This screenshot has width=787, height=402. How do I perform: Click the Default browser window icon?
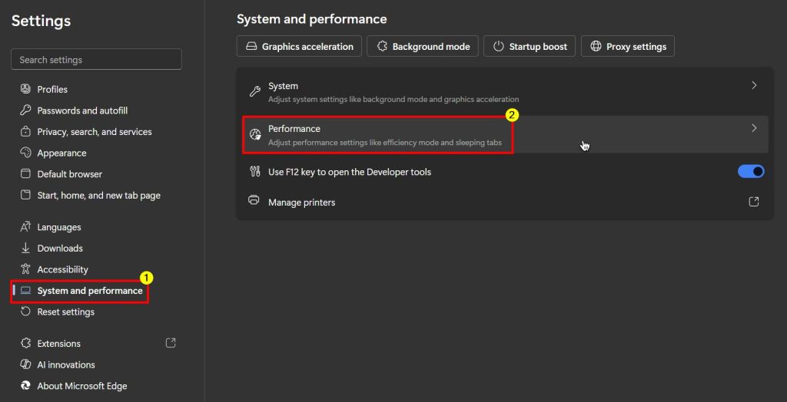coord(25,174)
